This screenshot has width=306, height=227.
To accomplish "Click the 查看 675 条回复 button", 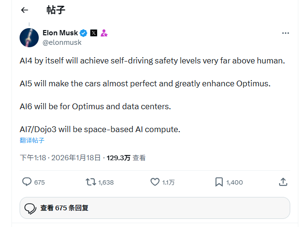I will coord(155,208).
